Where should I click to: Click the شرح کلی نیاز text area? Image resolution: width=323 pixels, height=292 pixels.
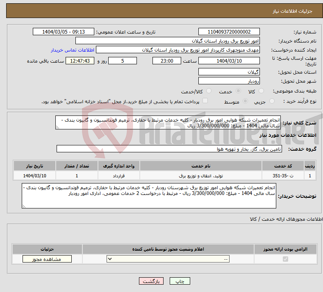coord(168,122)
